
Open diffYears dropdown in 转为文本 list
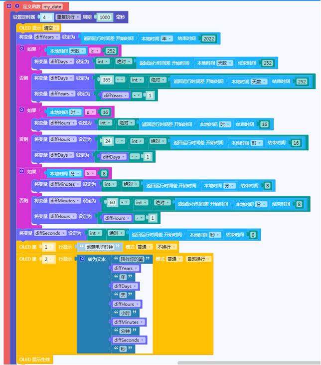click(126, 269)
